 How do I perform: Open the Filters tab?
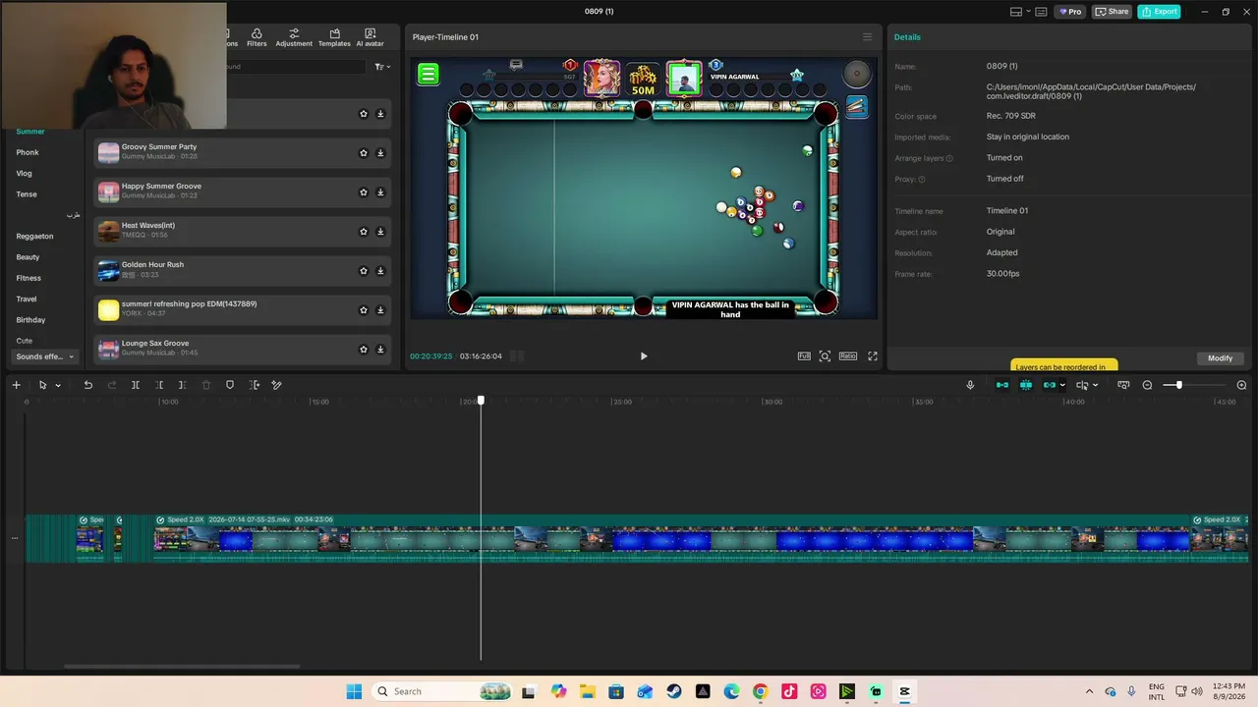tap(257, 37)
